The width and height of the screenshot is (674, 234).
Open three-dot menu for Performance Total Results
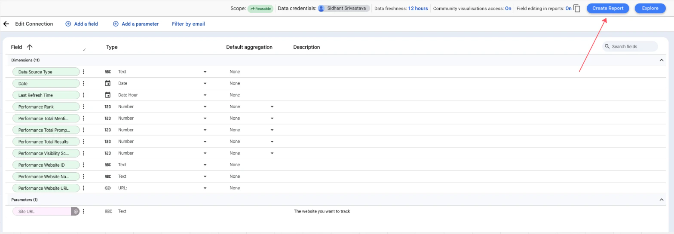84,141
